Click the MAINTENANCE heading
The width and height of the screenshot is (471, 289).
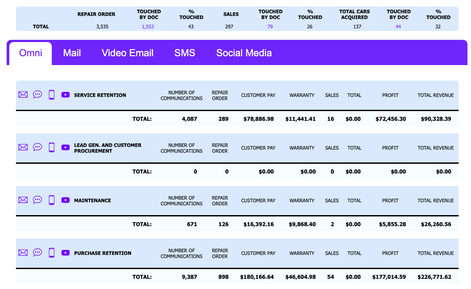(93, 200)
